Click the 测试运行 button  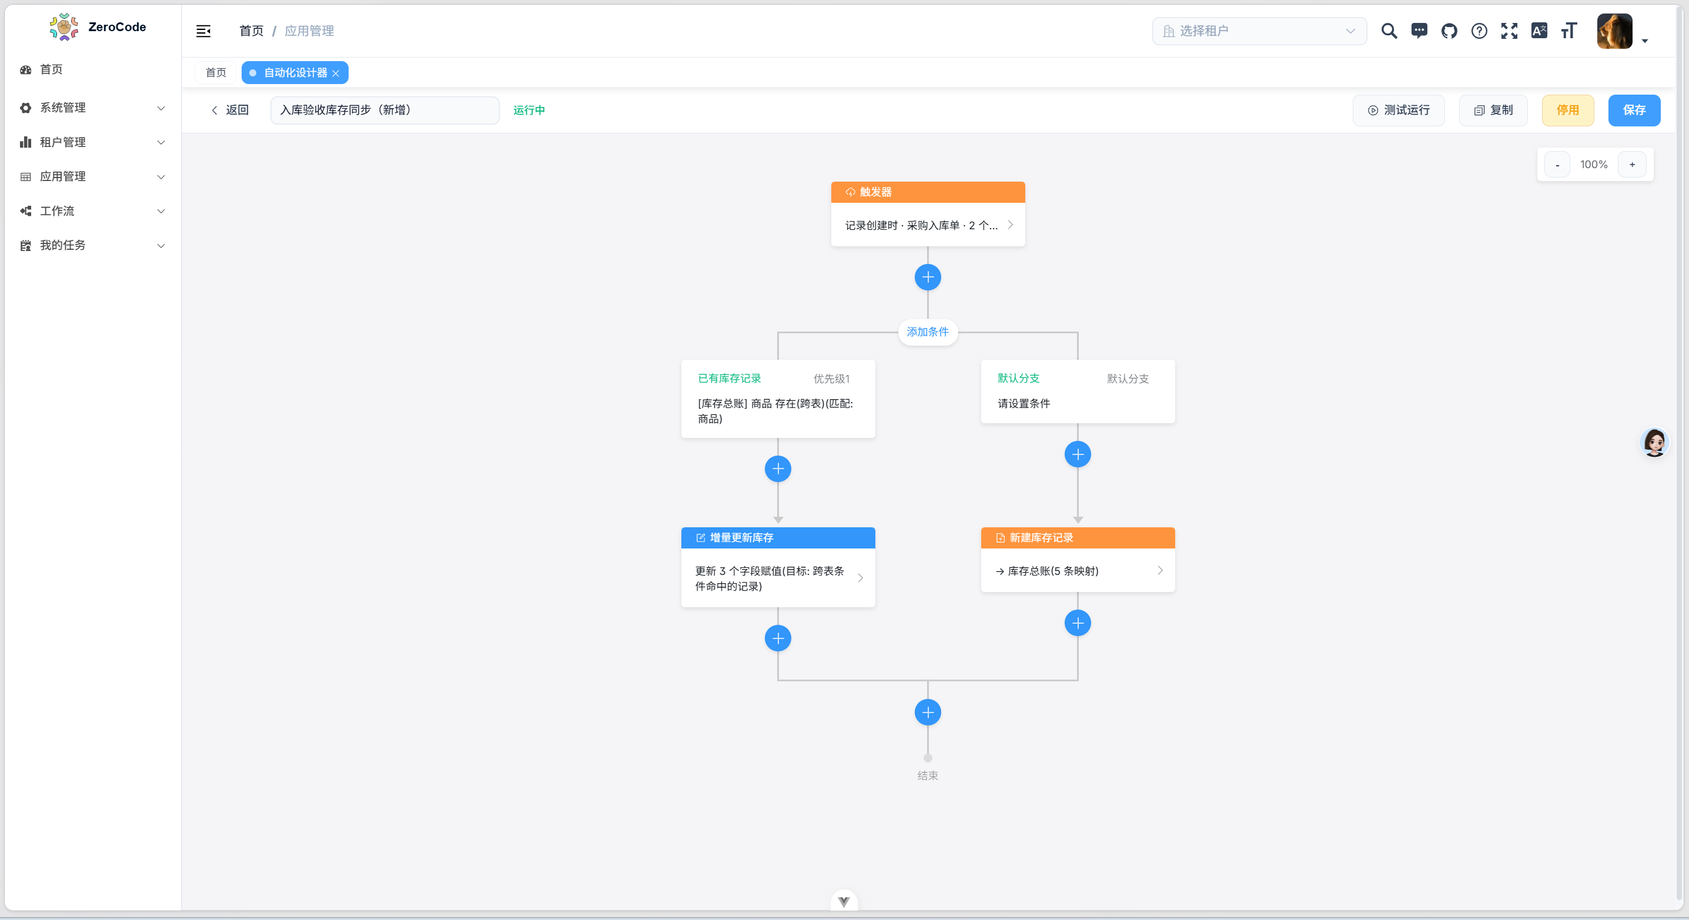(x=1398, y=110)
